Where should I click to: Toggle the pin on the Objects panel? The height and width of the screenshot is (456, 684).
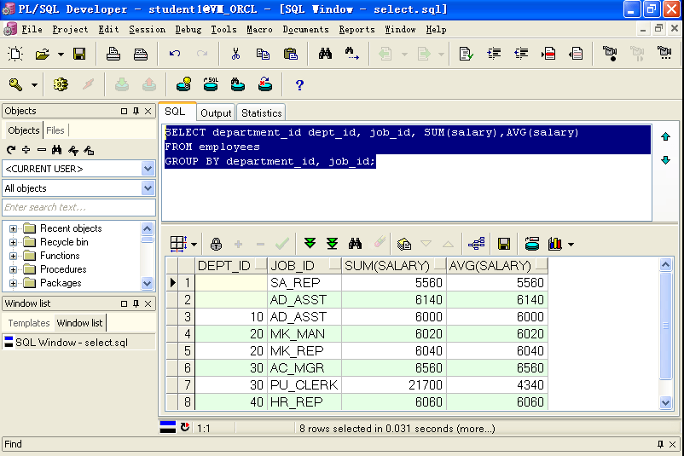click(136, 111)
